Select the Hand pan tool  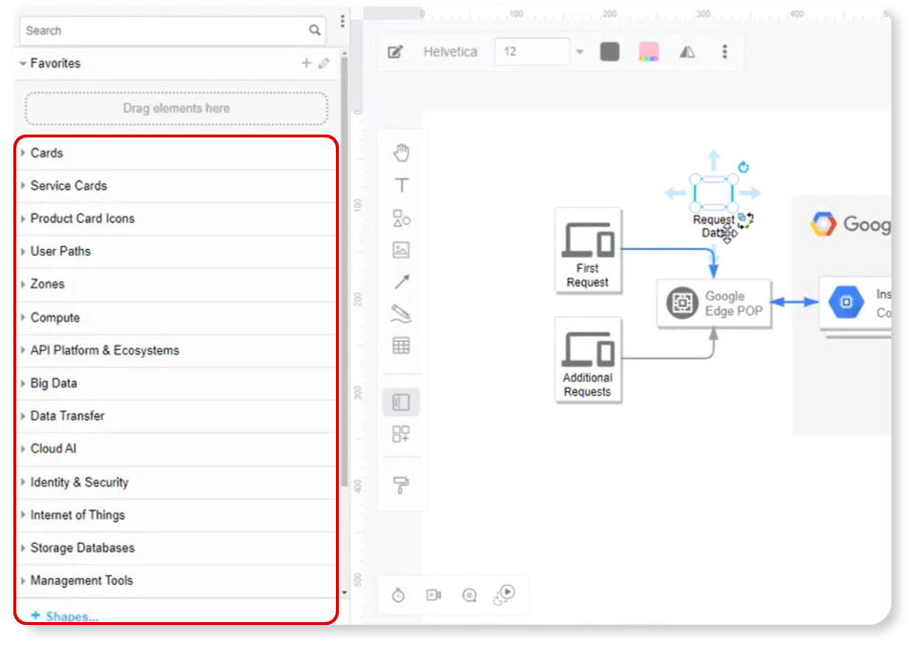[x=401, y=151]
